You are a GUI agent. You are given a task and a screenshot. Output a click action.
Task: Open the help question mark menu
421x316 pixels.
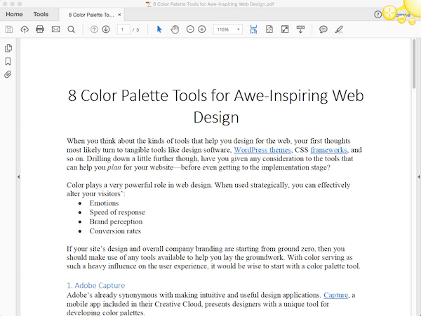tap(377, 15)
